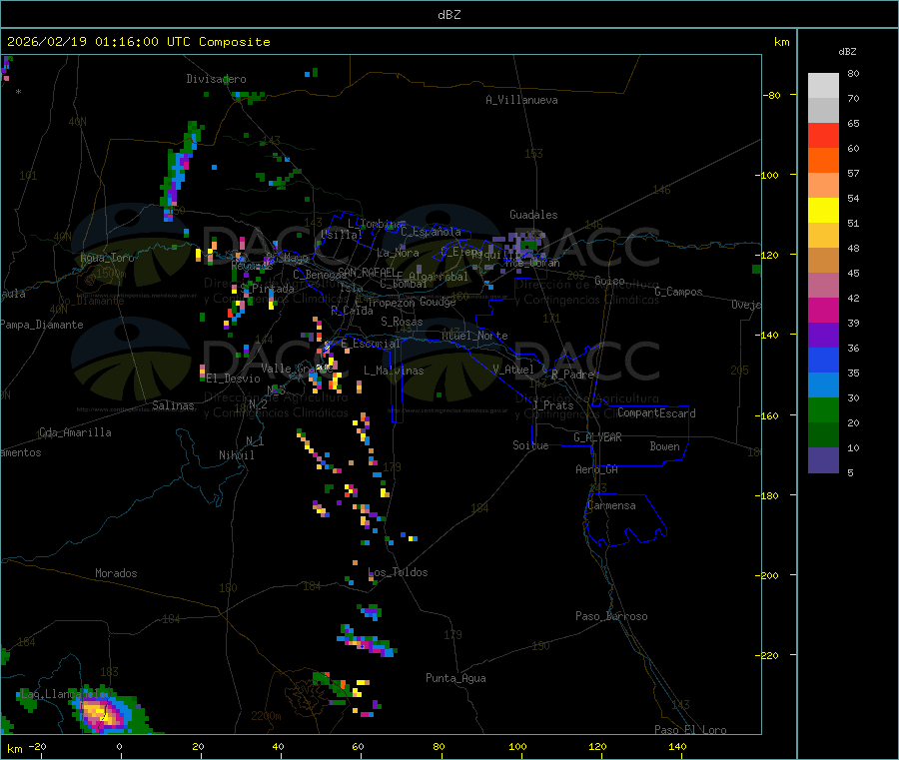Click the Salinas map label
This screenshot has height=760, width=899.
click(173, 405)
